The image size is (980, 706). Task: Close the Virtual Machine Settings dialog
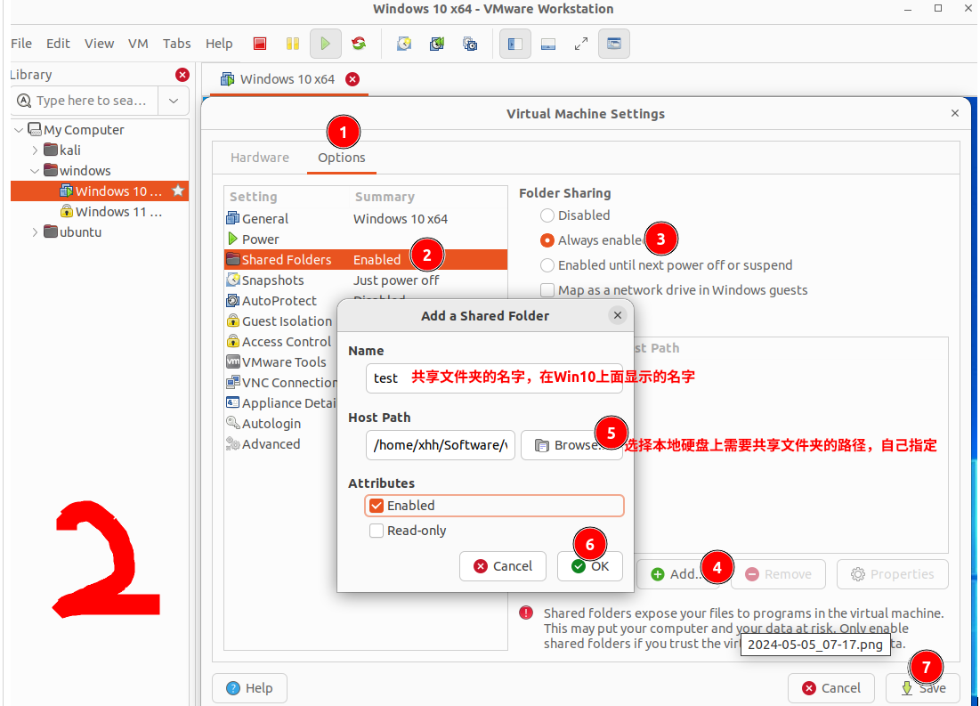click(955, 113)
